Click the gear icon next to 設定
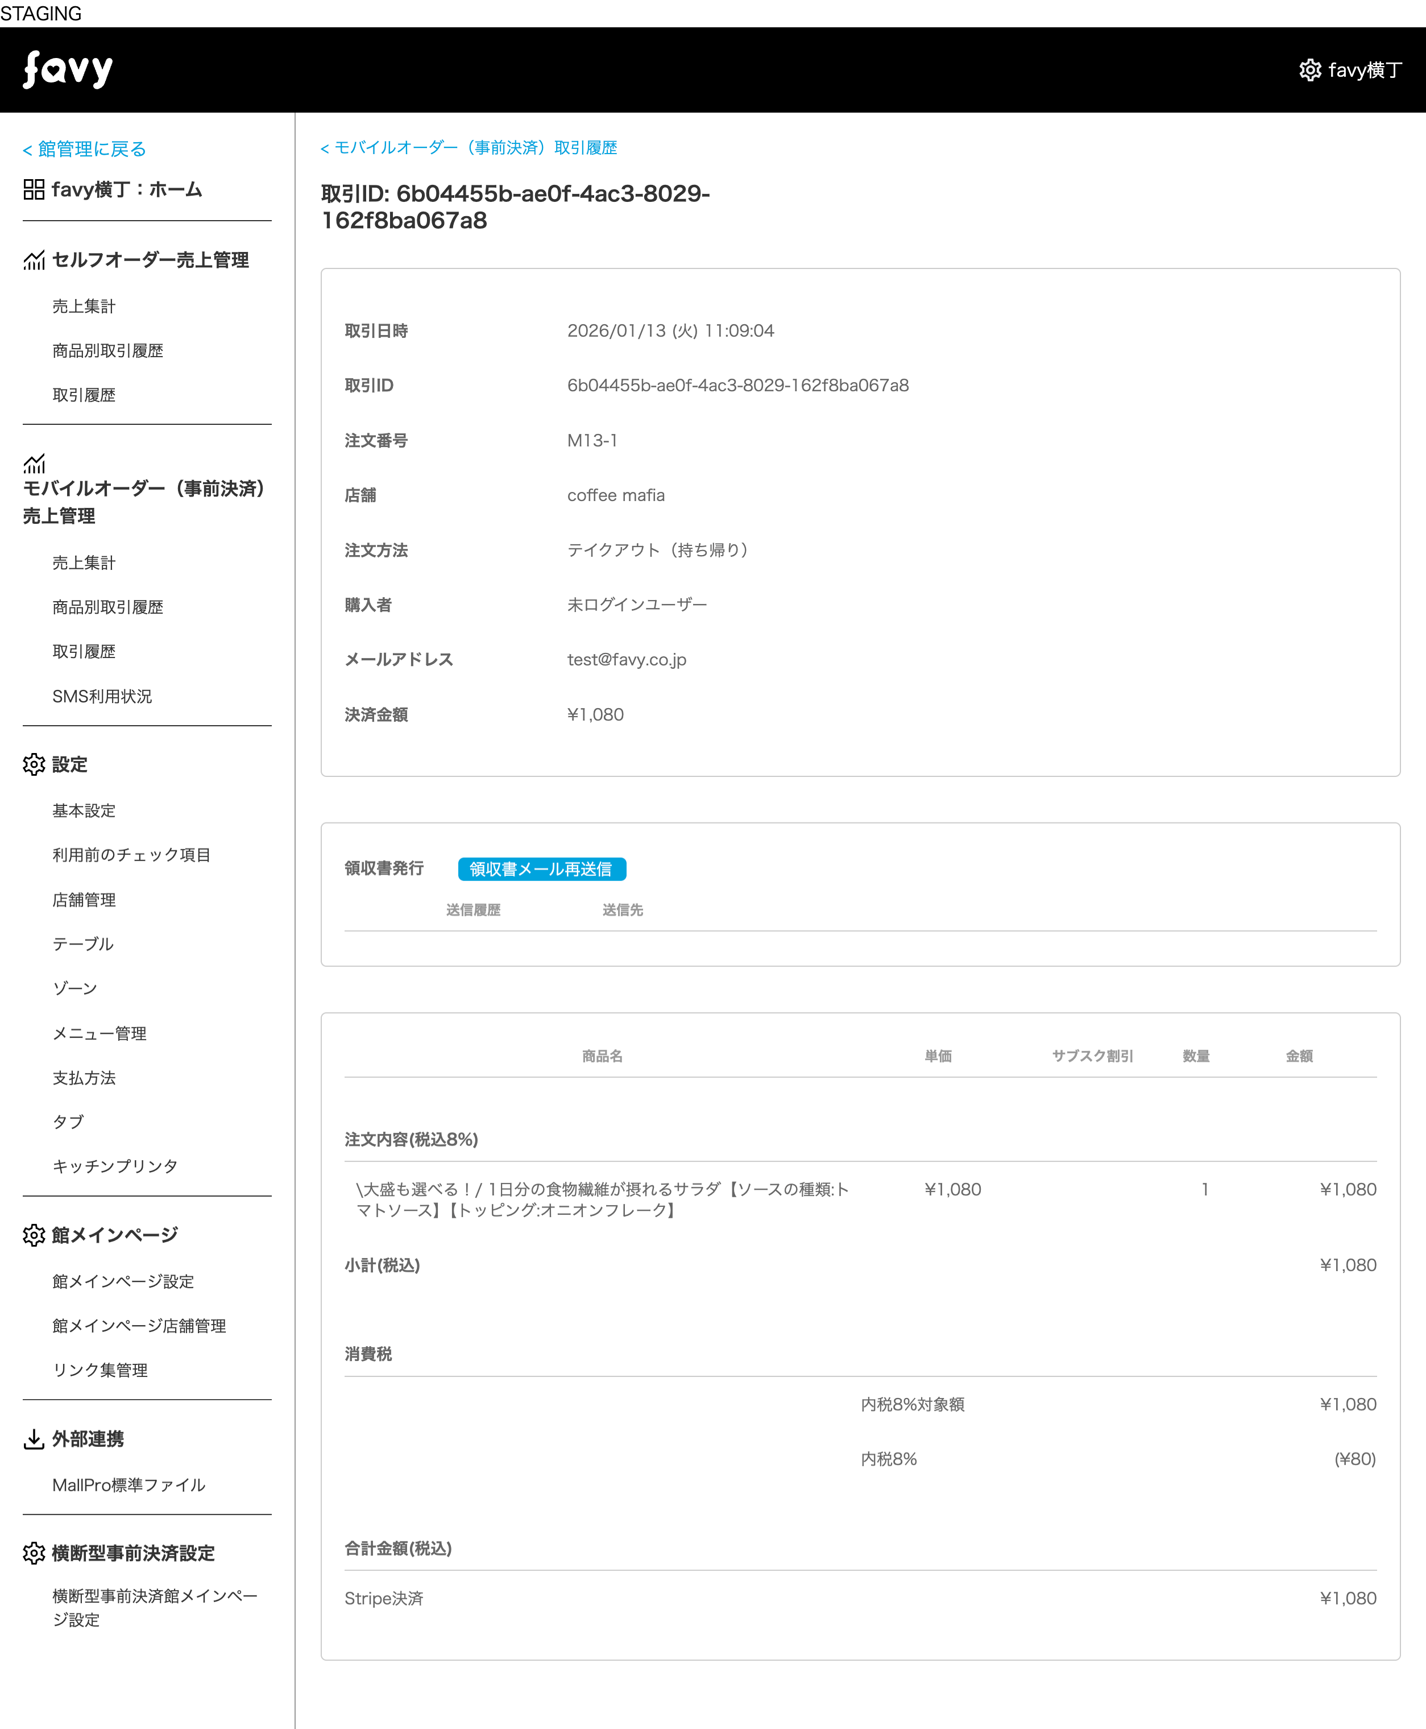The height and width of the screenshot is (1729, 1426). tap(34, 764)
